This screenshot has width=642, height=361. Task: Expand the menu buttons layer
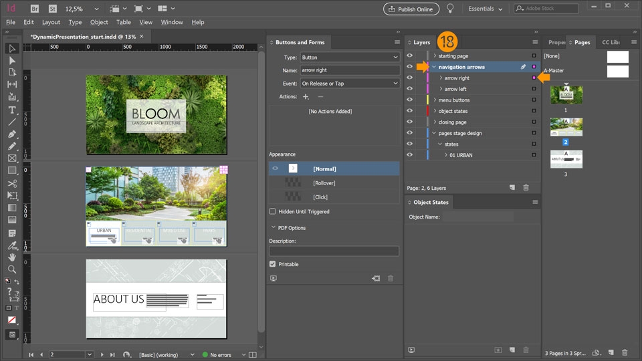[435, 100]
